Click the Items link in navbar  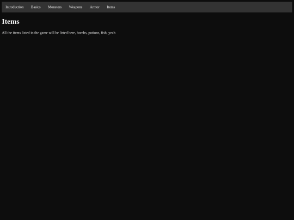pyautogui.click(x=111, y=7)
